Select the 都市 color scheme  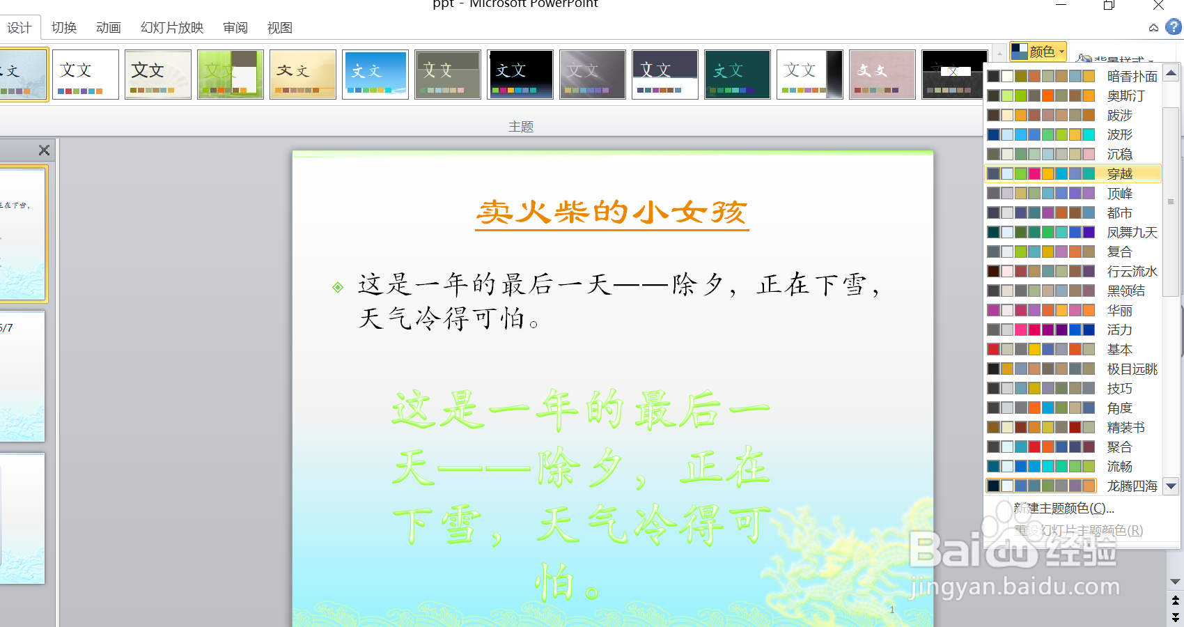[1073, 212]
